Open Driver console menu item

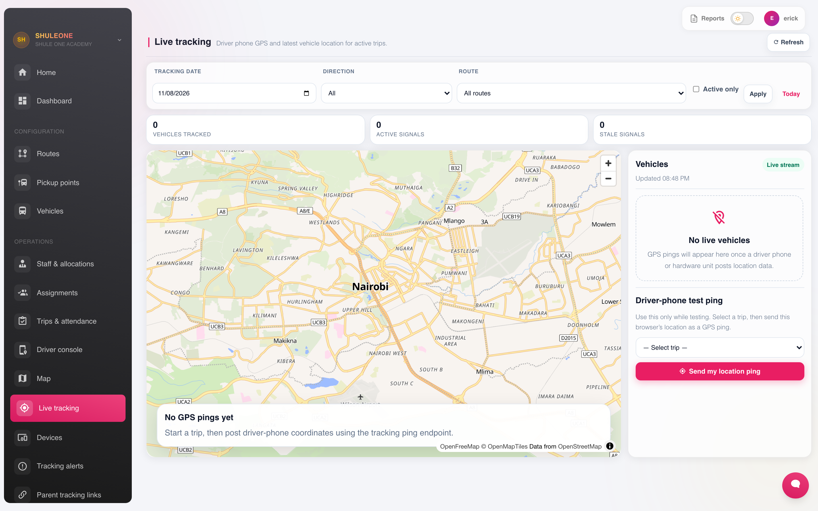click(68, 350)
